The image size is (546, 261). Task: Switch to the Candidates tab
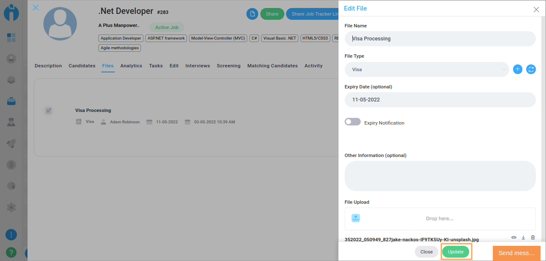pos(82,66)
